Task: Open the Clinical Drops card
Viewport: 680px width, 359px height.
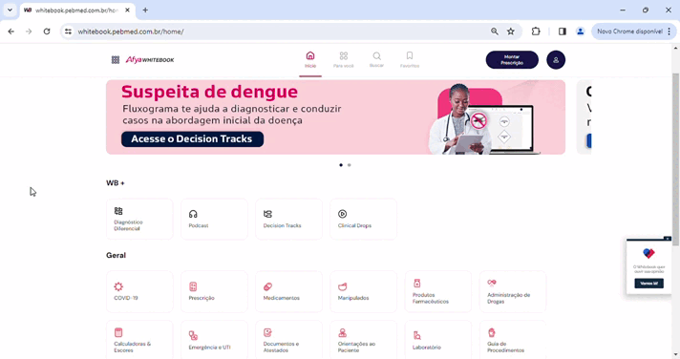Action: (x=364, y=219)
